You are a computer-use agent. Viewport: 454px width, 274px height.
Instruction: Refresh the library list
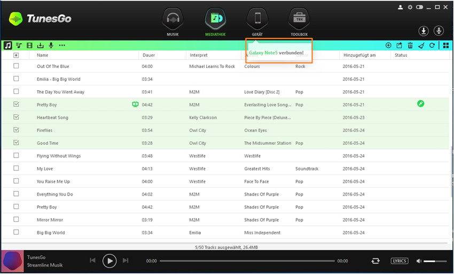coord(432,45)
